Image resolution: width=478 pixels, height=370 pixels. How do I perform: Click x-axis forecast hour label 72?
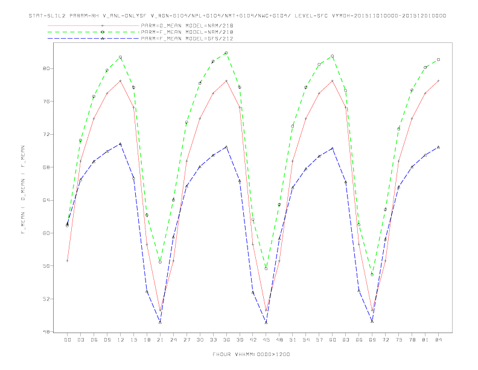(x=385, y=340)
